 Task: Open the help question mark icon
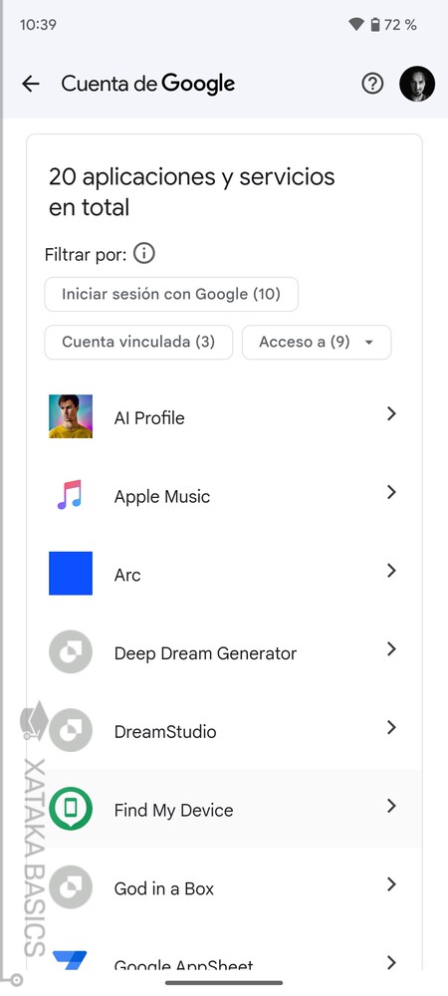[372, 84]
